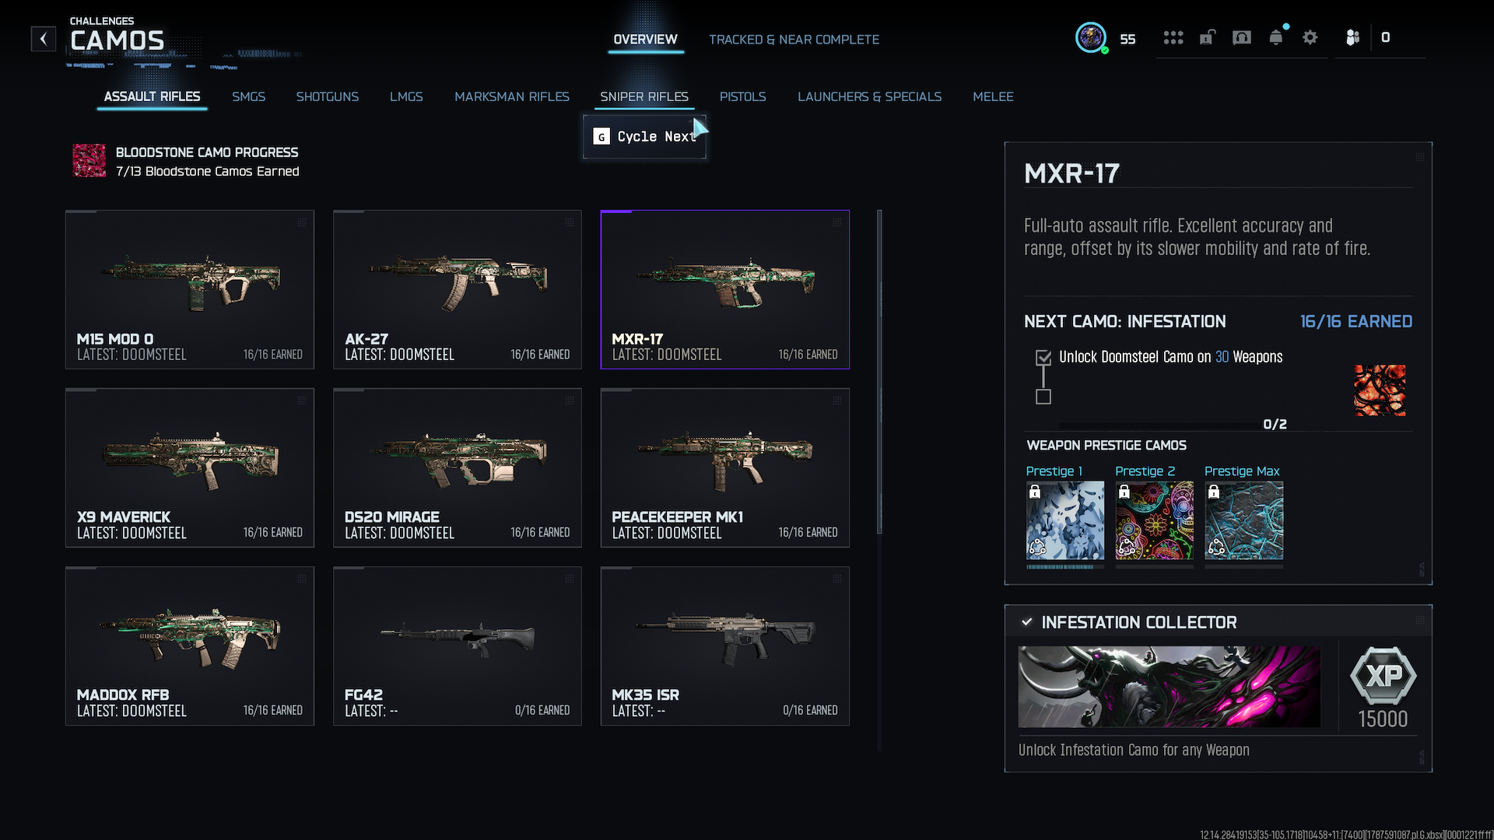
Task: Open the grid menu icon in top bar
Action: 1173,37
